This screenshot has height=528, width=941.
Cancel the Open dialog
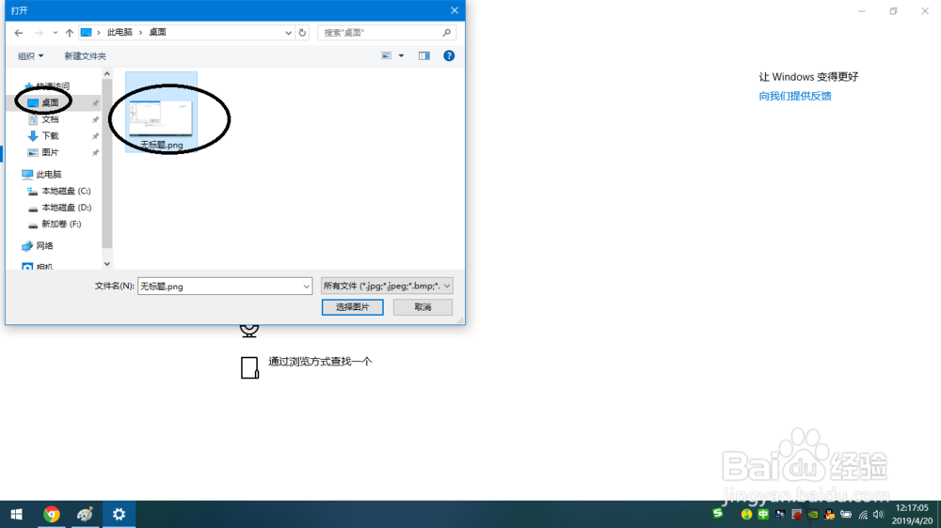click(423, 307)
